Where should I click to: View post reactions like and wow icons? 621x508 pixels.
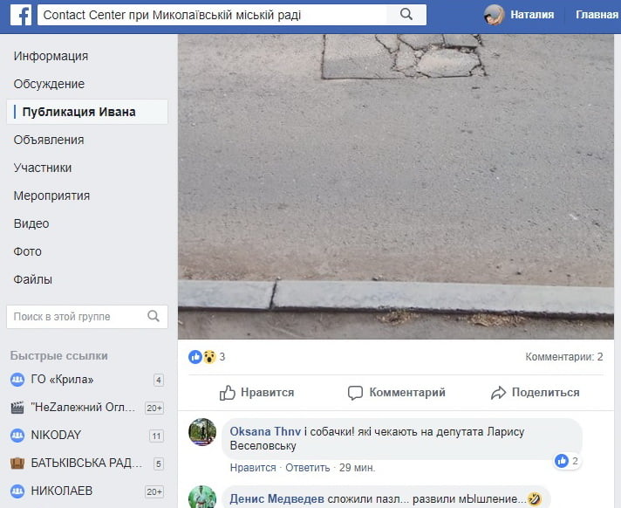coord(202,357)
